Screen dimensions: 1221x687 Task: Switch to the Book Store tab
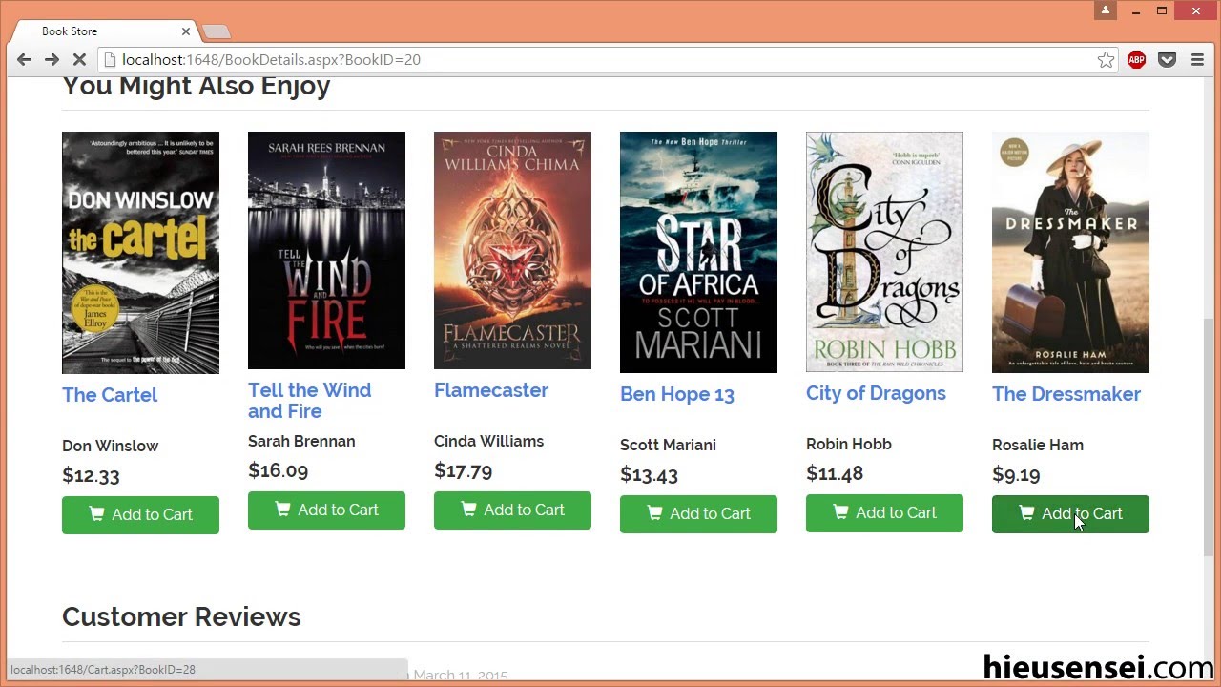point(105,31)
